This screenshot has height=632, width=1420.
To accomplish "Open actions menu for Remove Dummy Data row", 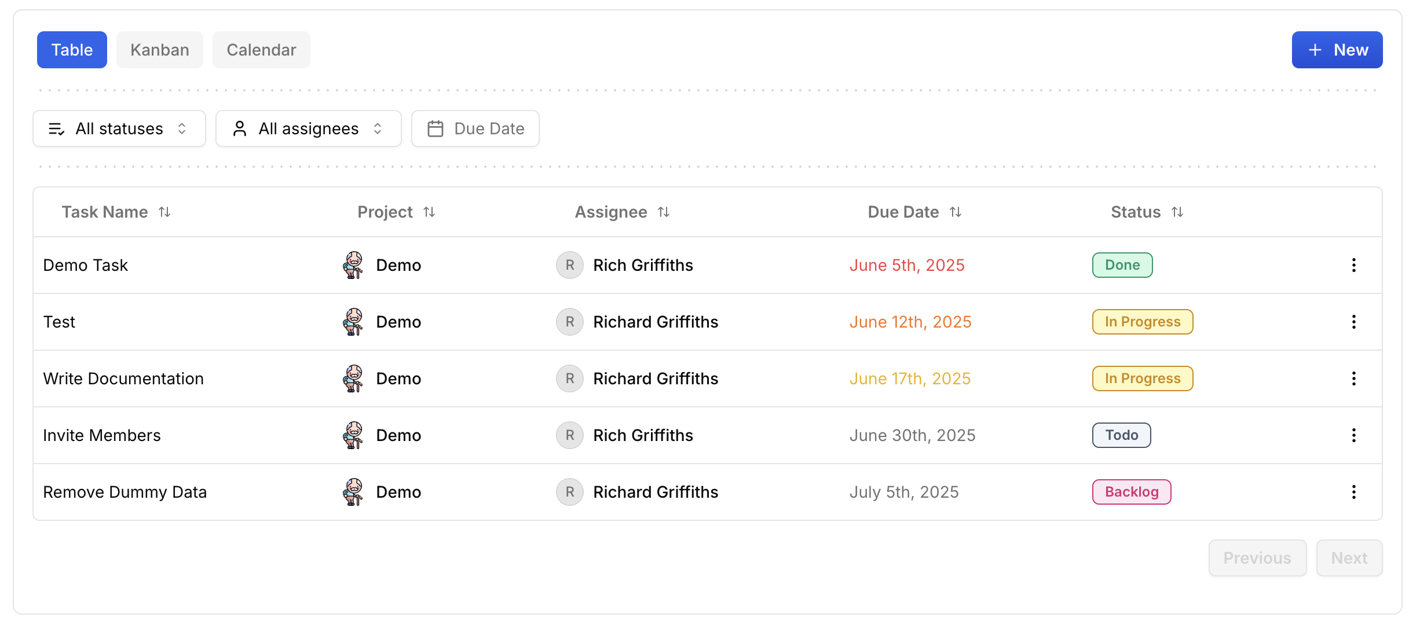I will coord(1353,492).
